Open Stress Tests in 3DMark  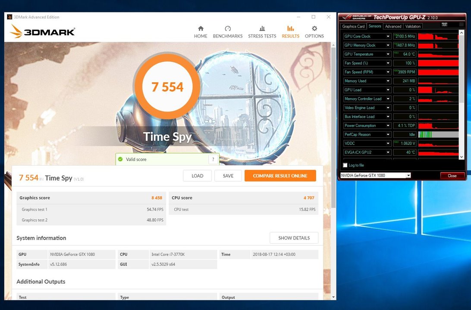pyautogui.click(x=262, y=32)
